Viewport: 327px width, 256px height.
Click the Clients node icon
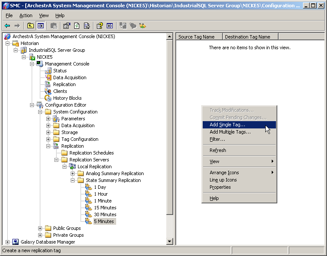pos(48,92)
